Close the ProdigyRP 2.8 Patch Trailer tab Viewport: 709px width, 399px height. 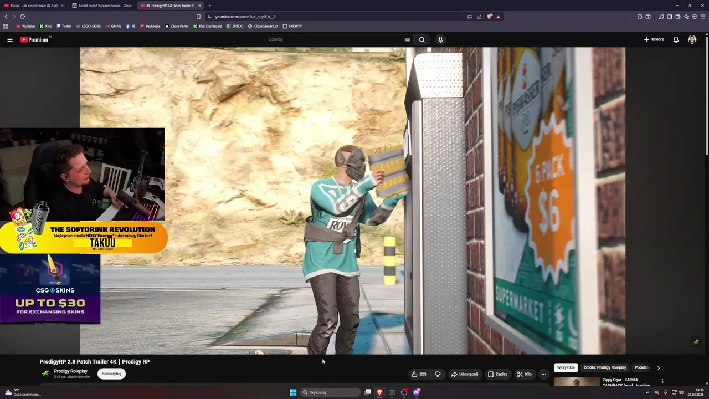point(199,6)
